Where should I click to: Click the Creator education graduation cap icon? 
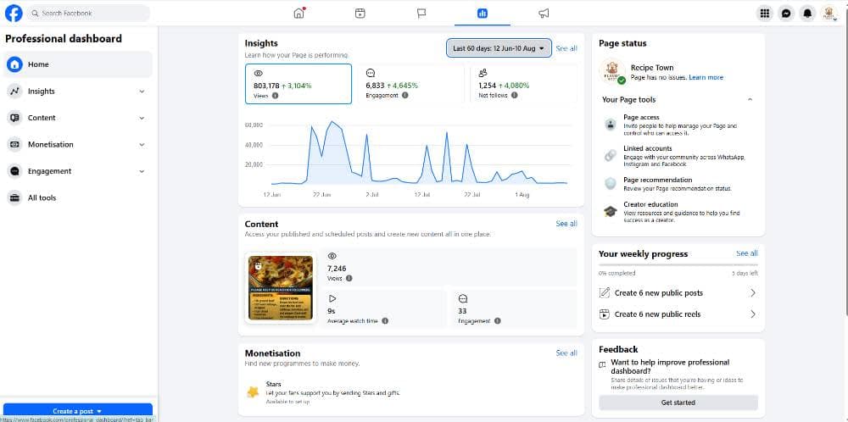(611, 211)
